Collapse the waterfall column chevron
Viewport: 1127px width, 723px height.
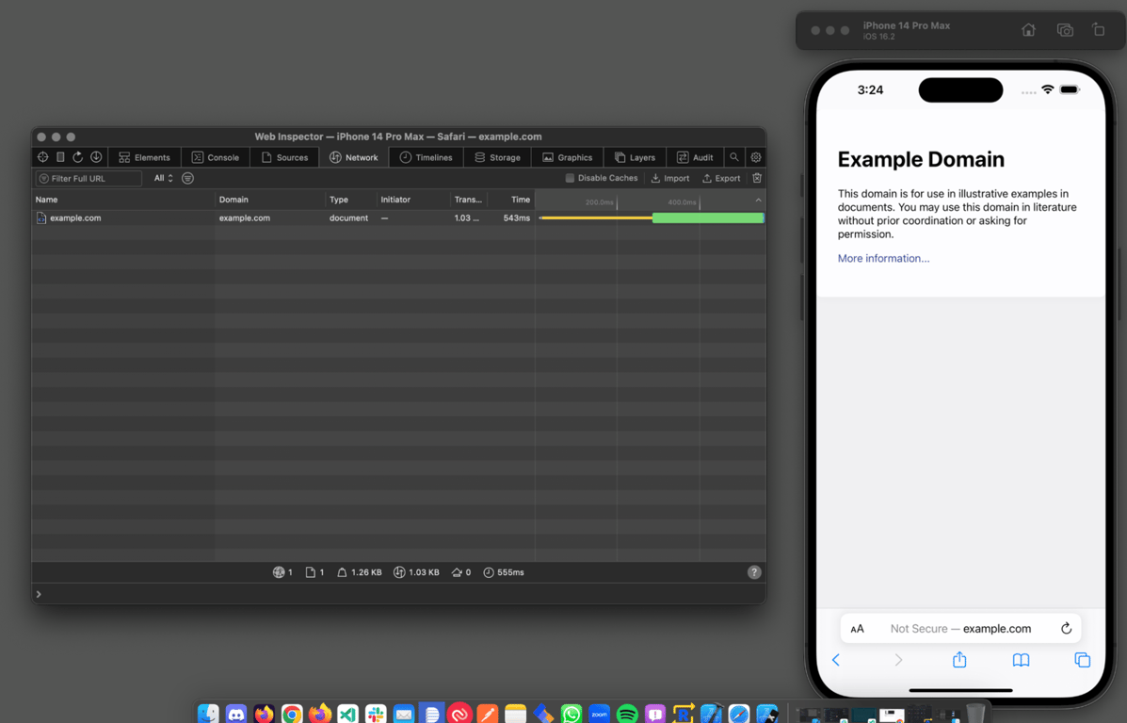coord(758,200)
